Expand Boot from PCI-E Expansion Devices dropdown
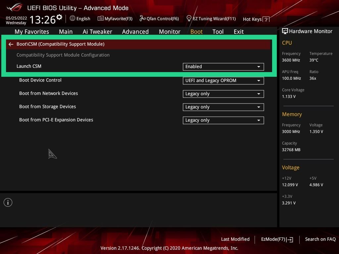 [x=223, y=120]
